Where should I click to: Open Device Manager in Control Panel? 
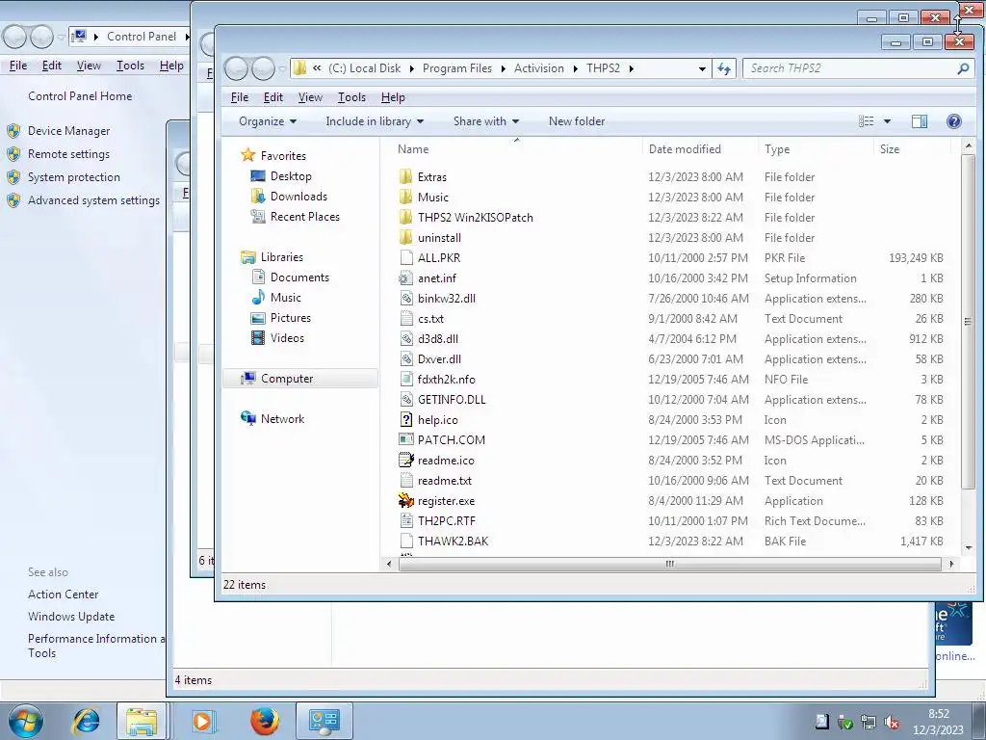(68, 131)
